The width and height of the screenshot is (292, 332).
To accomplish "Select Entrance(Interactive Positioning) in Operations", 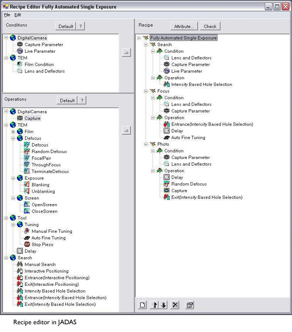I will pos(57,277).
